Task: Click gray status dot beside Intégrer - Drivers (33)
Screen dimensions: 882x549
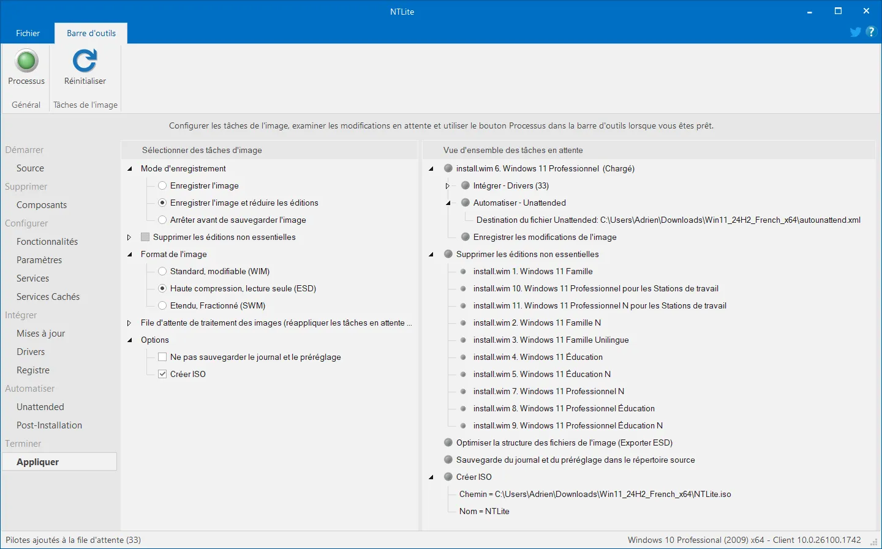Action: coord(466,185)
